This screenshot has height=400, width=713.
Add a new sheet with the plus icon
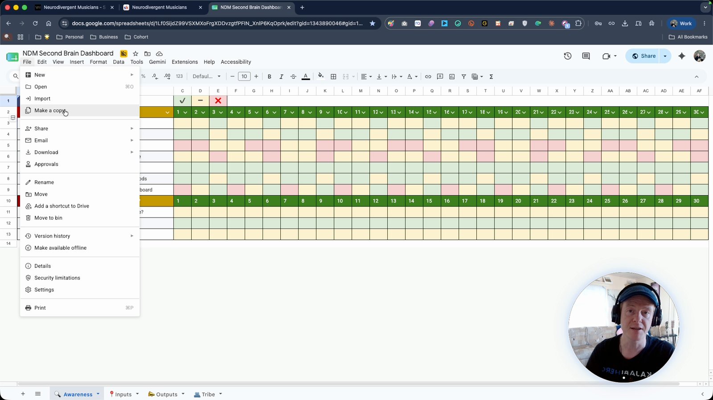23,394
